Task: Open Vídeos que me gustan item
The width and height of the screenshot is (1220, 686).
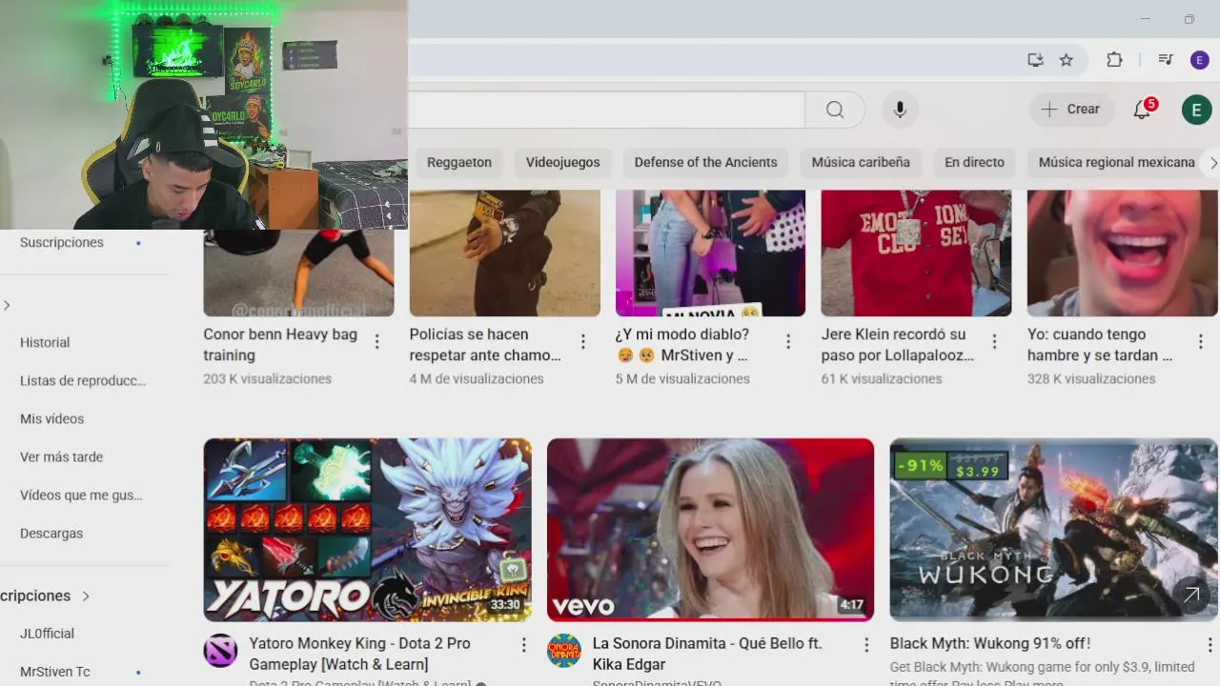Action: pyautogui.click(x=81, y=494)
